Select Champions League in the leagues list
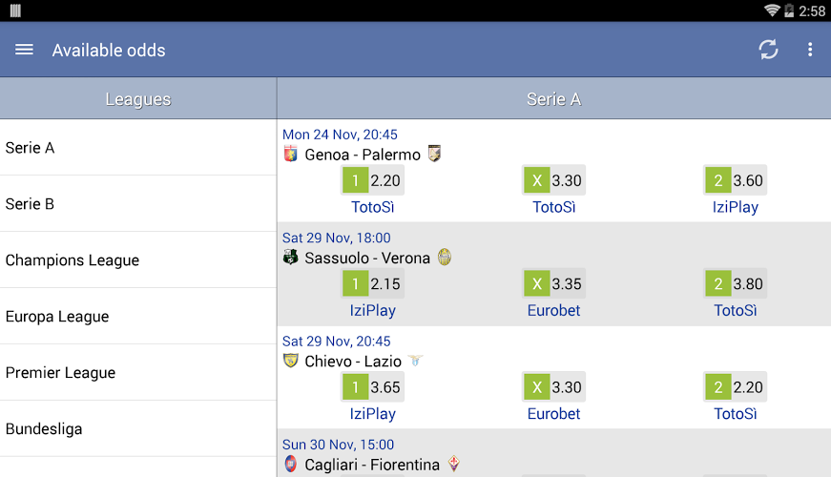The image size is (831, 477). pyautogui.click(x=138, y=259)
